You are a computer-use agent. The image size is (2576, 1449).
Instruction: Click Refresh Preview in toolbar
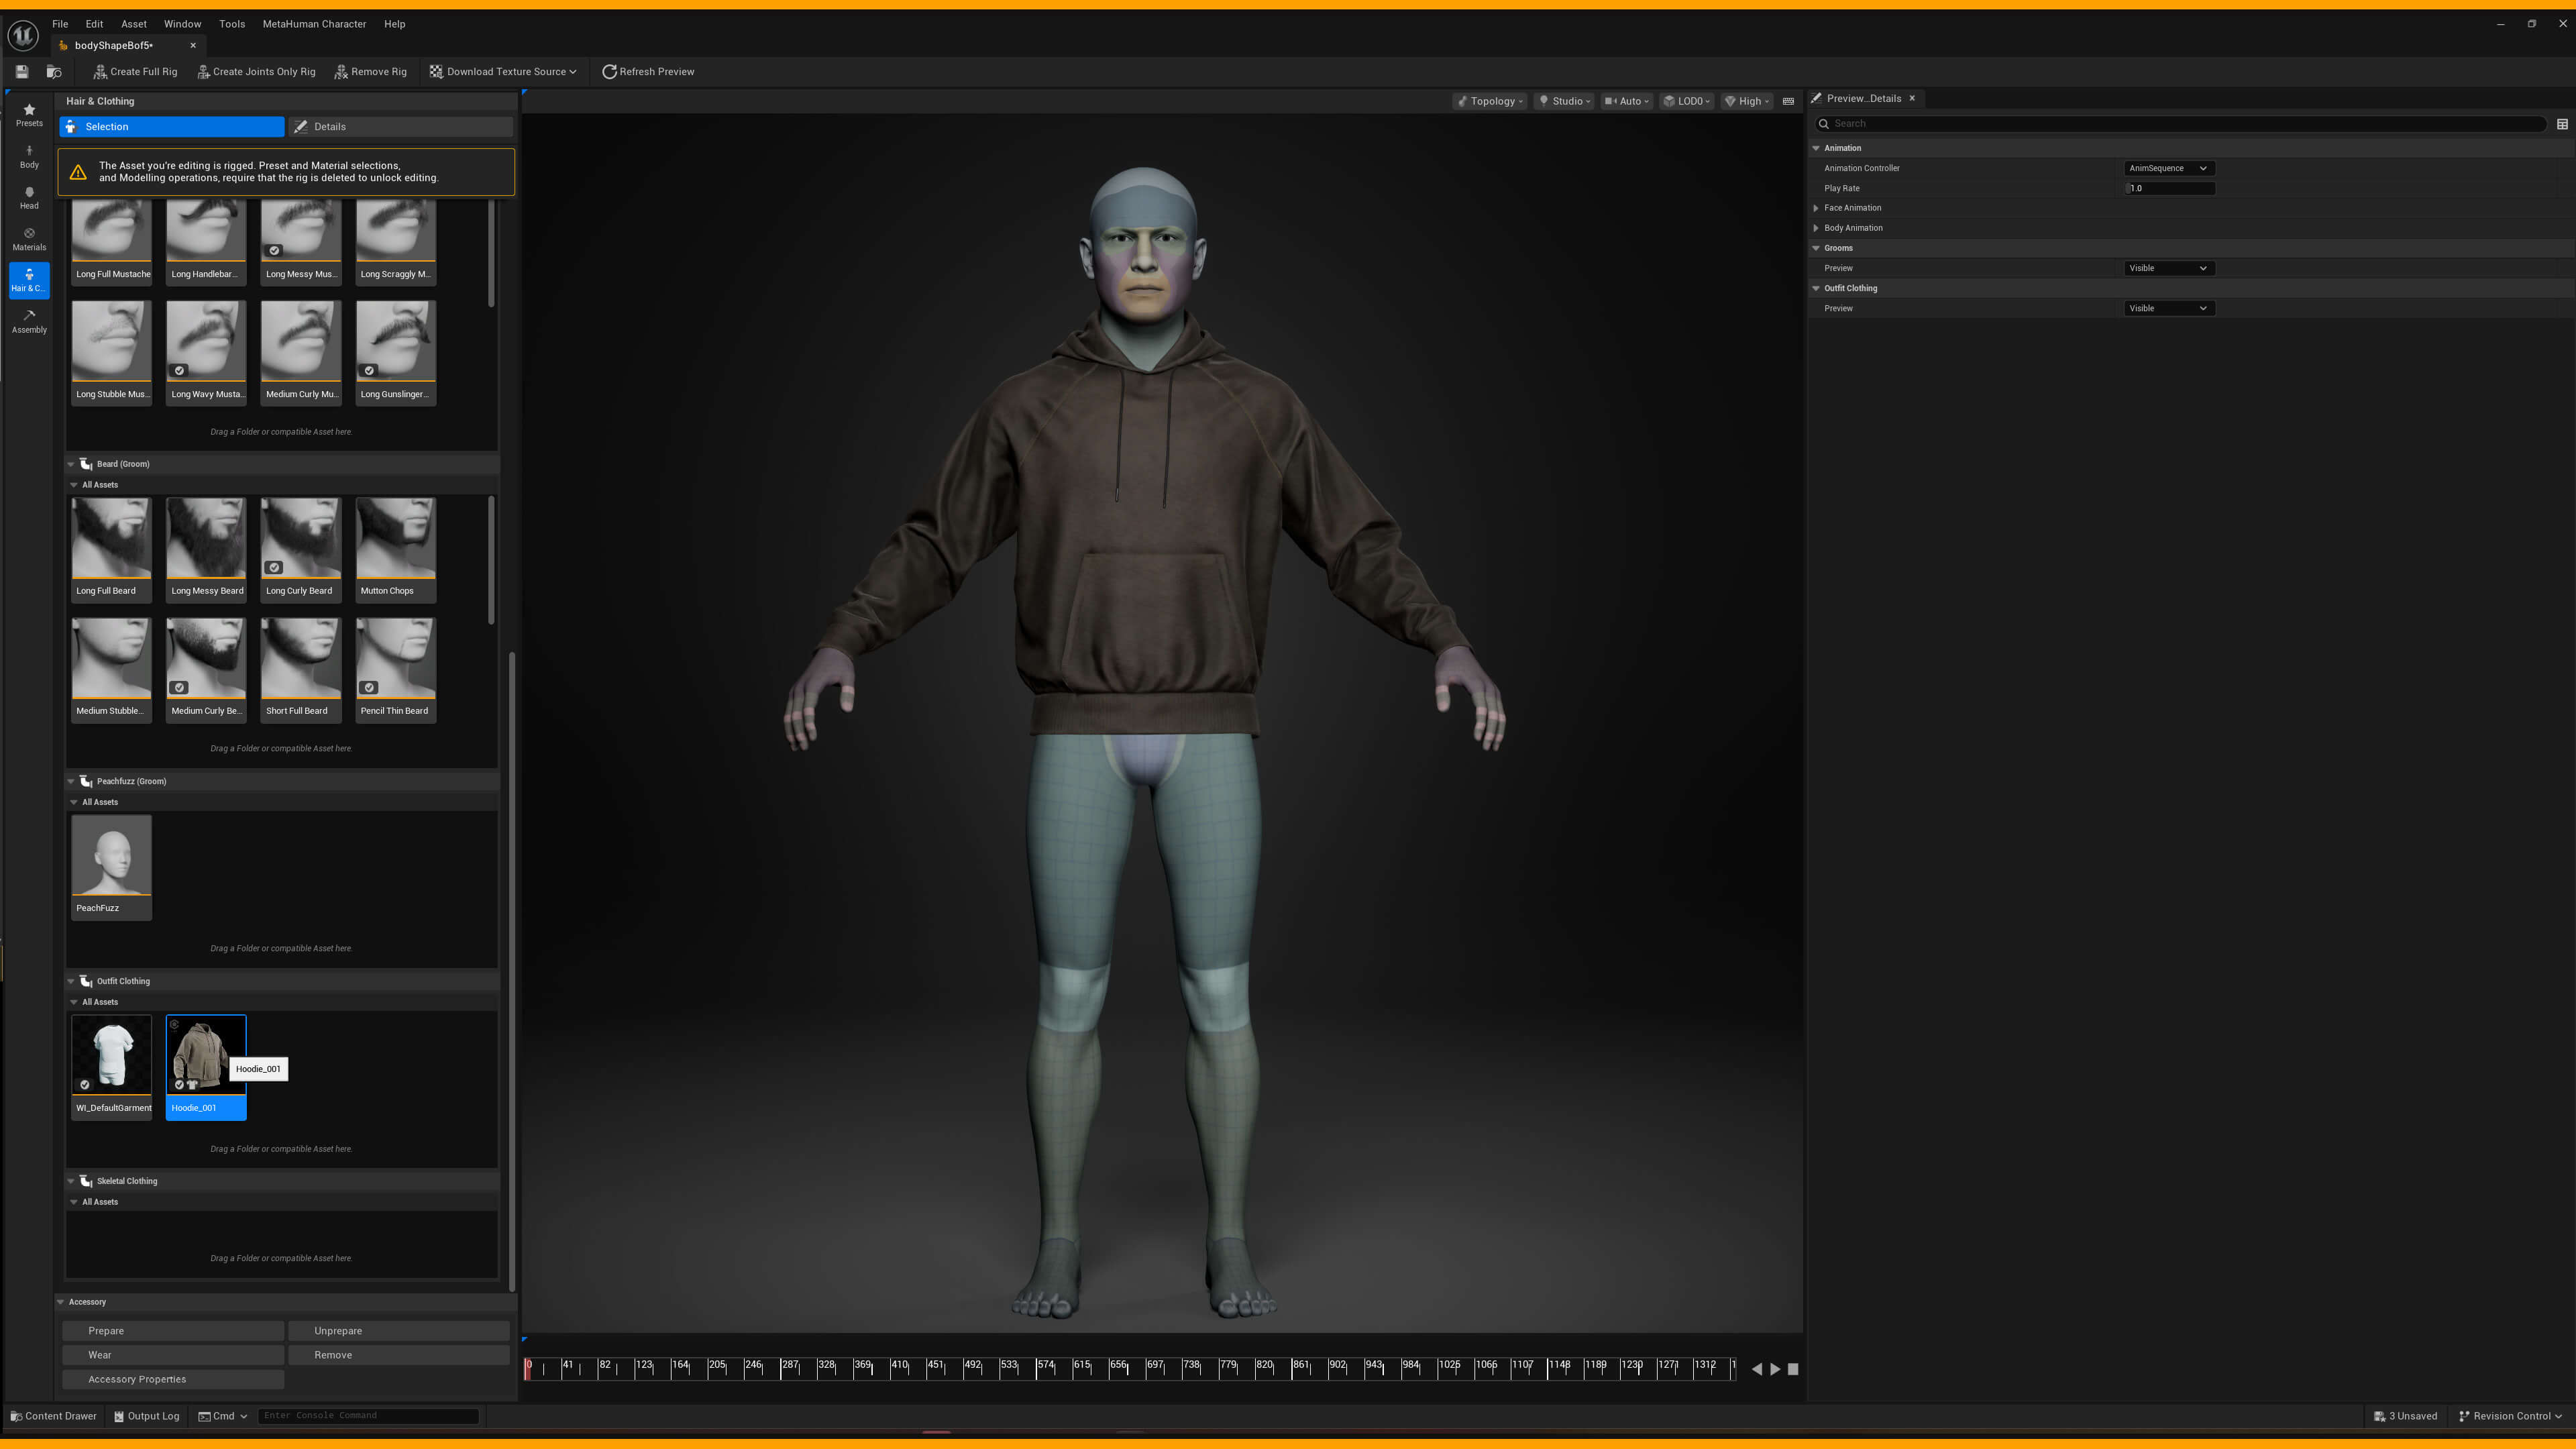coord(648,71)
